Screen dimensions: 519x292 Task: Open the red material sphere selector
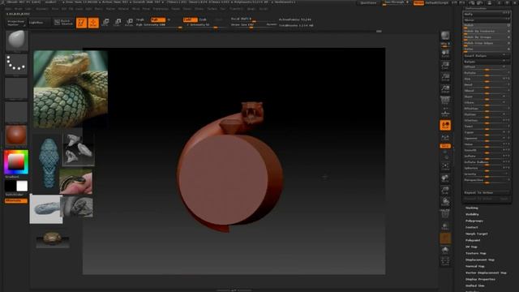coord(16,135)
